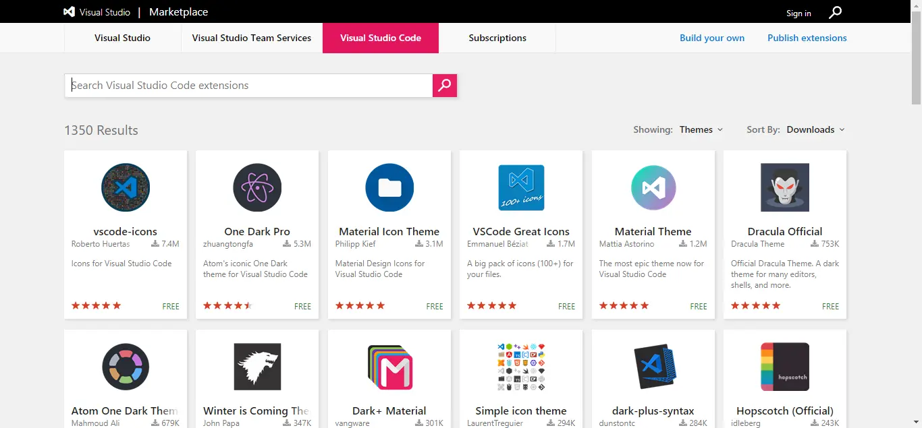Click FREE label on Dracula Official card

pyautogui.click(x=830, y=306)
